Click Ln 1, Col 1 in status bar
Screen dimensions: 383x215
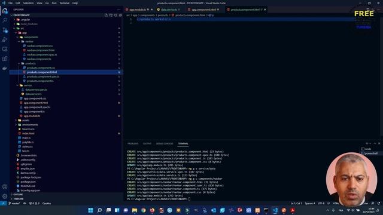(296, 203)
